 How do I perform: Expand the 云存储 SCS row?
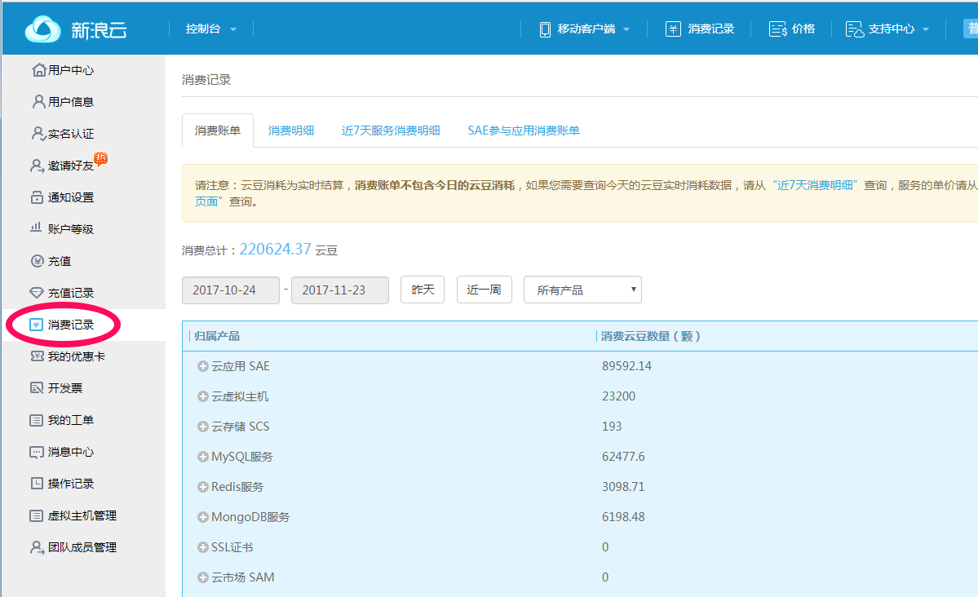click(203, 427)
